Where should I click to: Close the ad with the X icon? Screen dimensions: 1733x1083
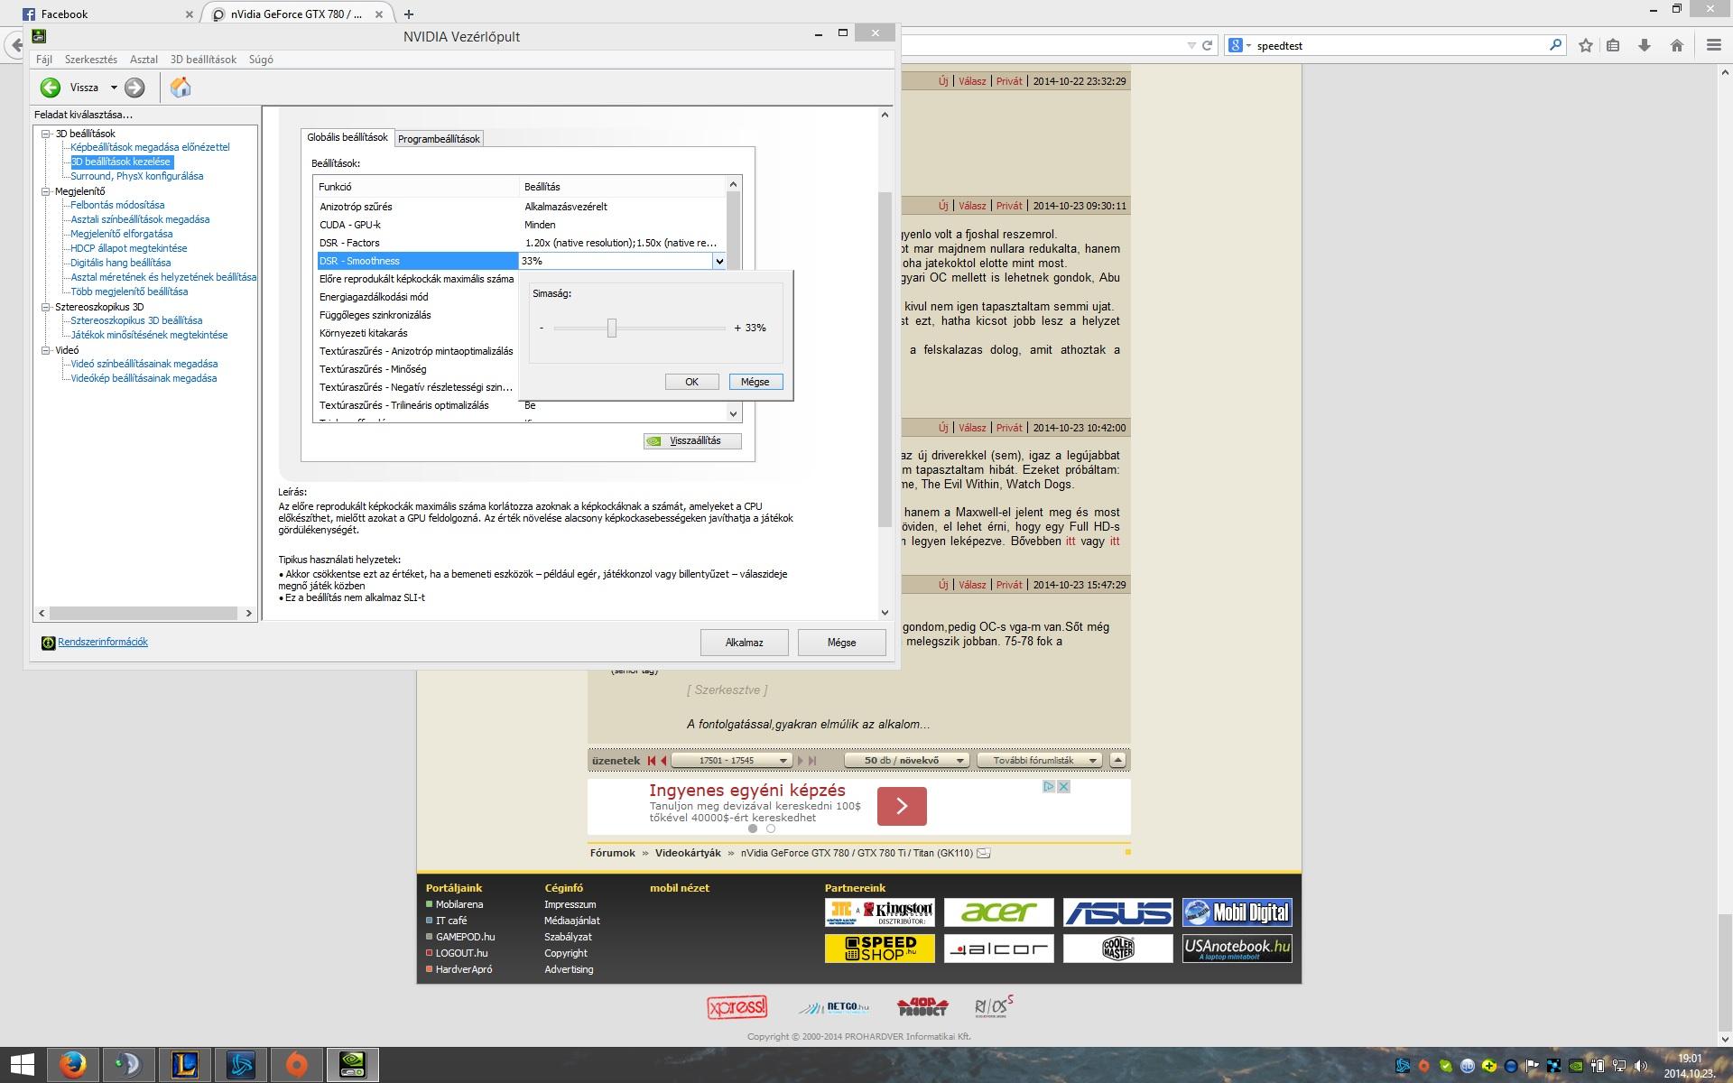(x=1063, y=787)
